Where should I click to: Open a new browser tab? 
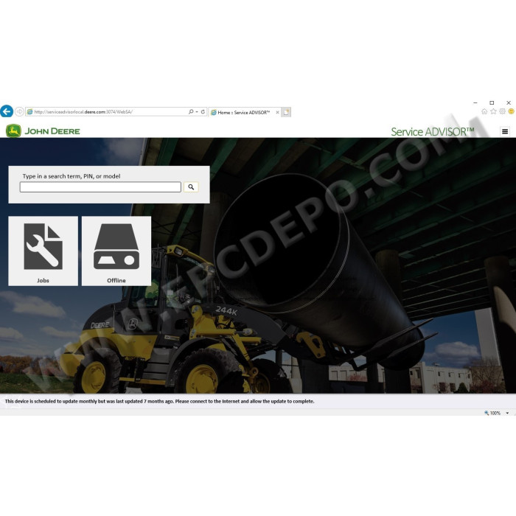(286, 112)
